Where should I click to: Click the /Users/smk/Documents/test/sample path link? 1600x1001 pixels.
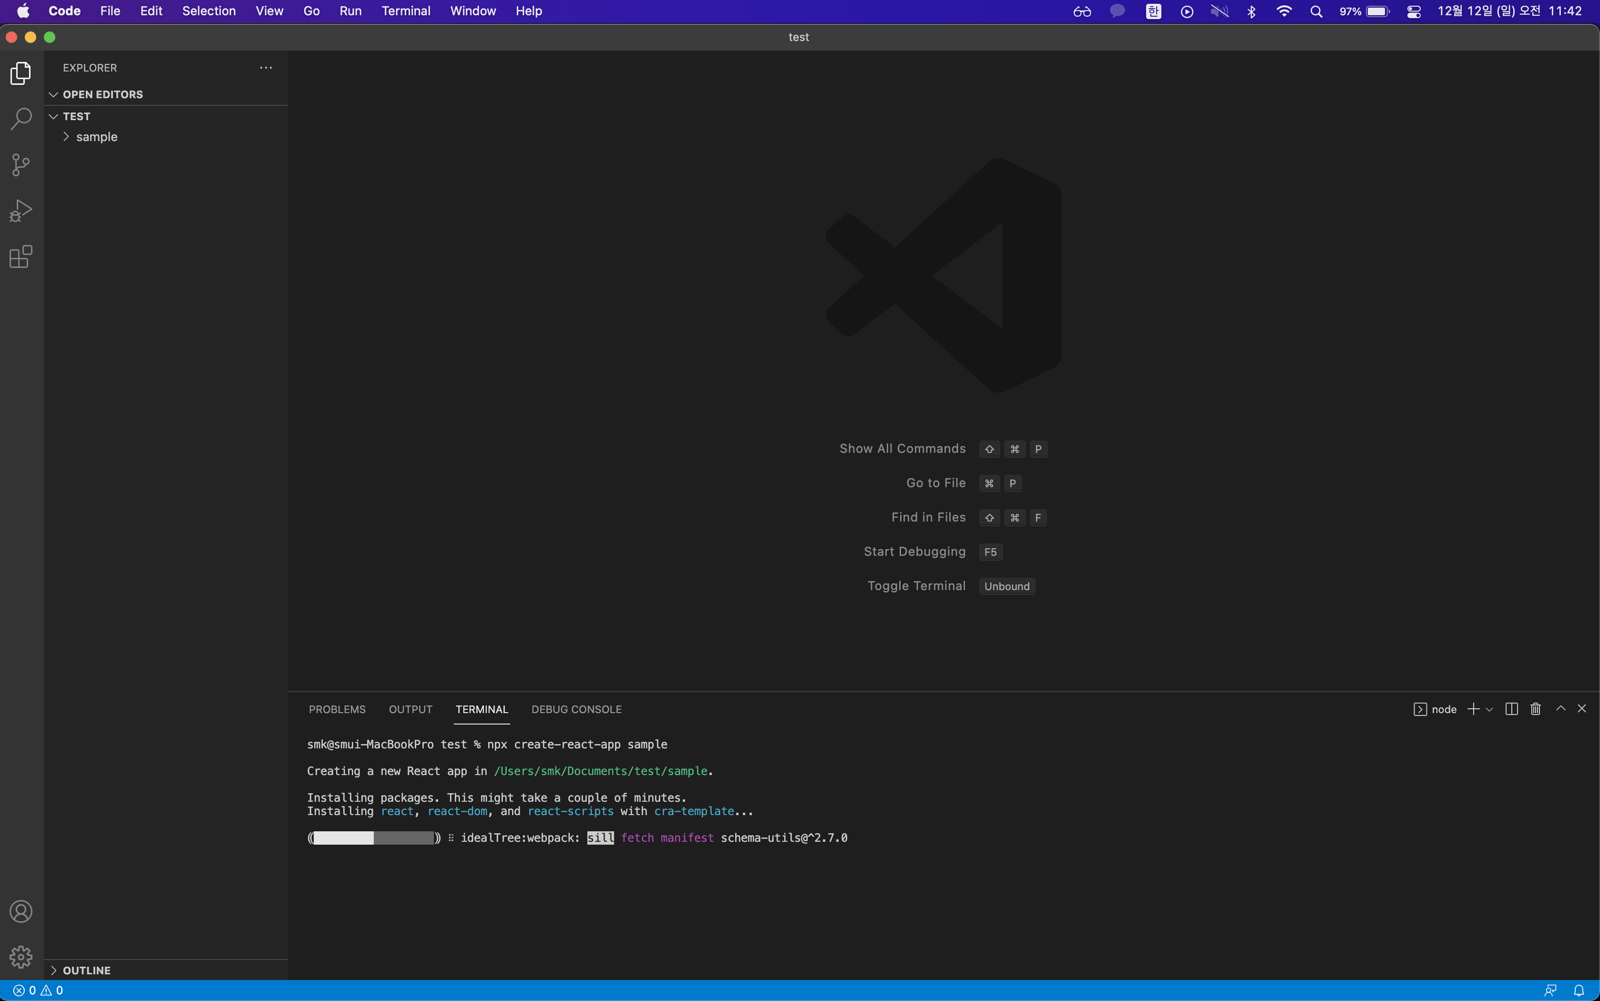pos(601,771)
